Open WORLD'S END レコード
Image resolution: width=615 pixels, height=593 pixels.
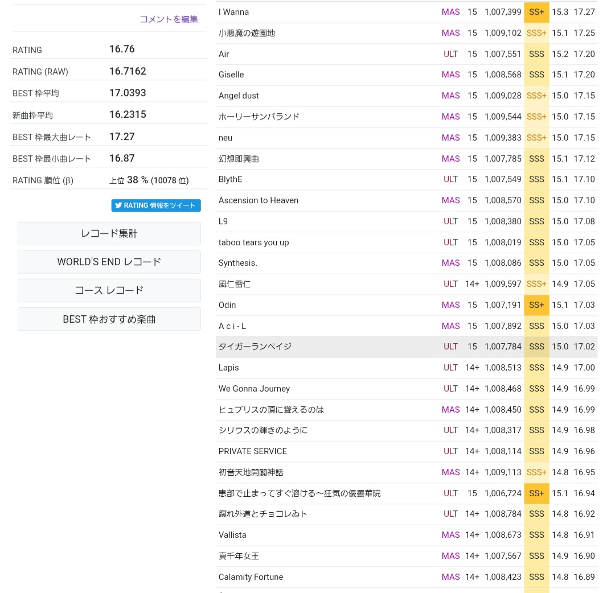(x=109, y=262)
